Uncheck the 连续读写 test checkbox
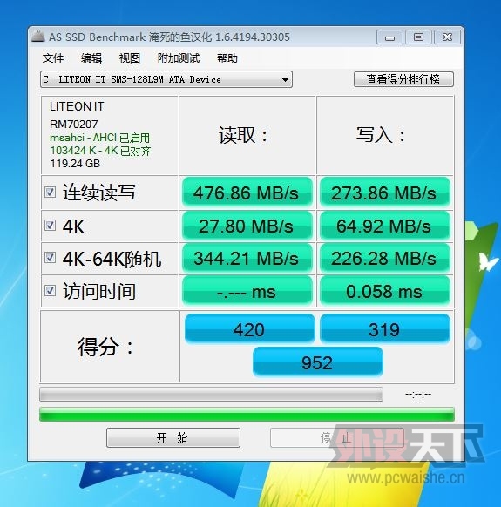This screenshot has height=507, width=501. pyautogui.click(x=51, y=192)
